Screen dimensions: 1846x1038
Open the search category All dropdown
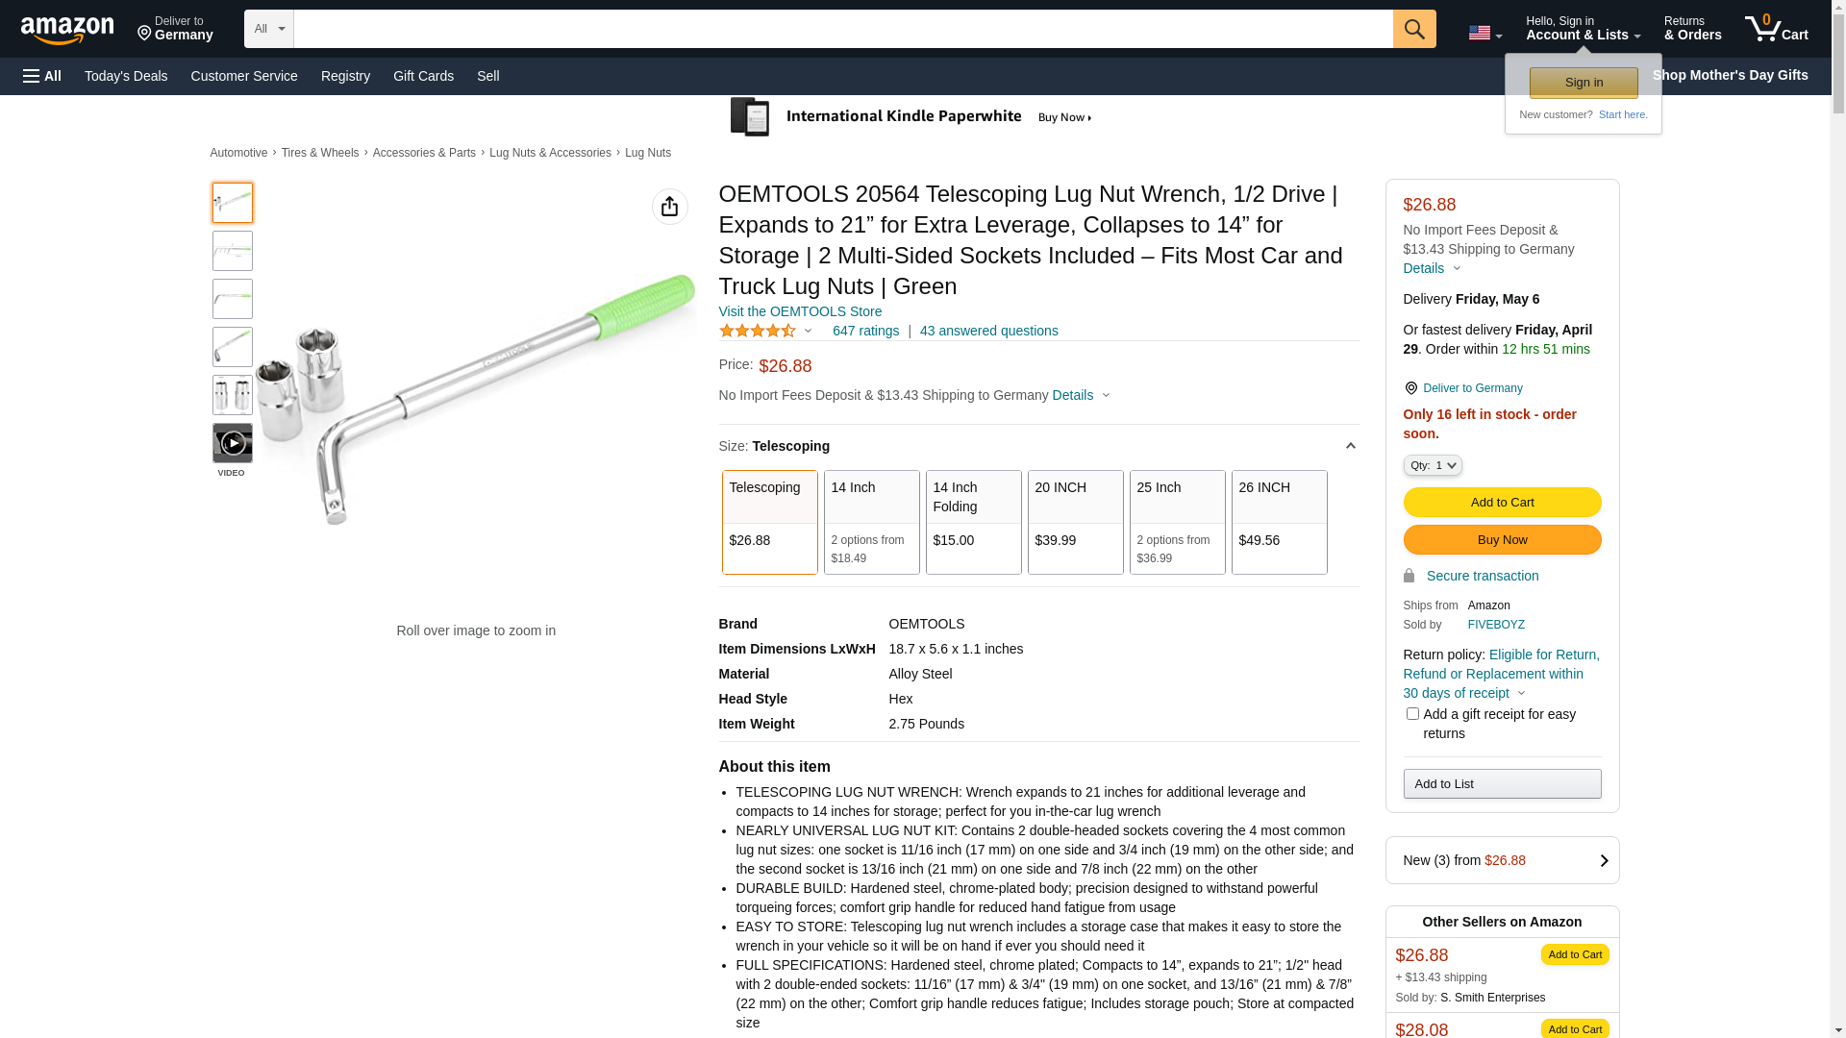pos(268,29)
